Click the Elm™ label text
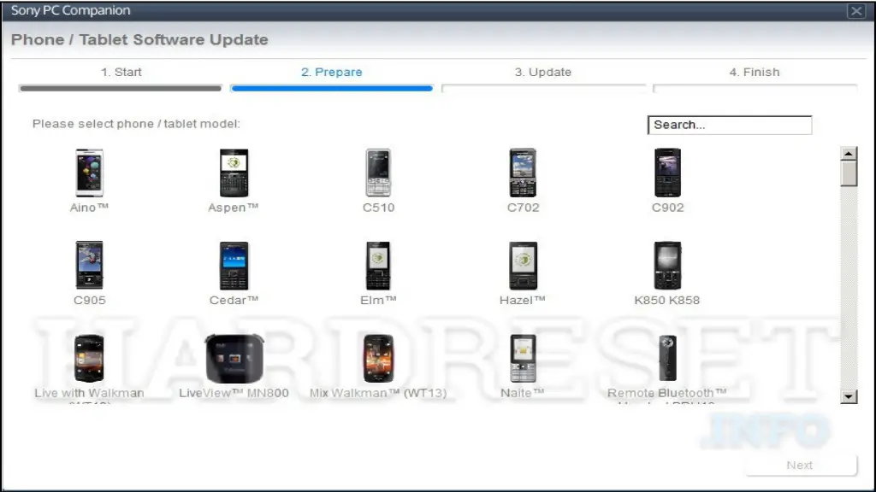Screen dimensions: 876x492 (378, 300)
